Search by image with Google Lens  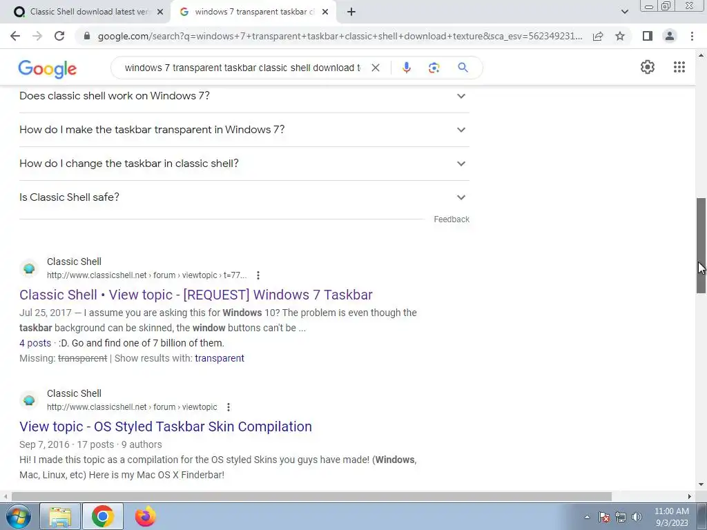[x=434, y=68]
